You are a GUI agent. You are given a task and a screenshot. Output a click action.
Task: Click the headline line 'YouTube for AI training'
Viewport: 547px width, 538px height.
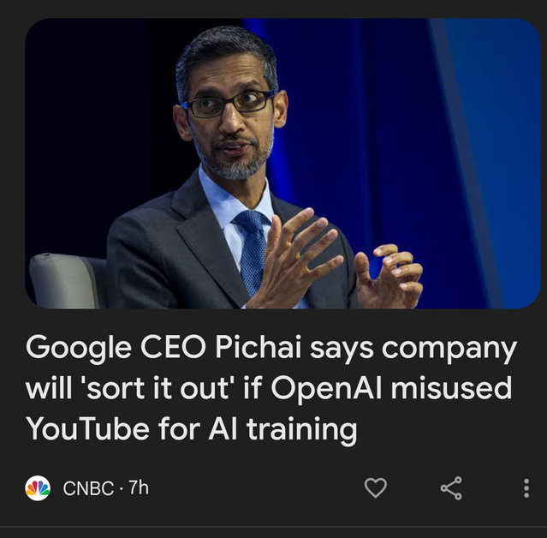pyautogui.click(x=192, y=429)
